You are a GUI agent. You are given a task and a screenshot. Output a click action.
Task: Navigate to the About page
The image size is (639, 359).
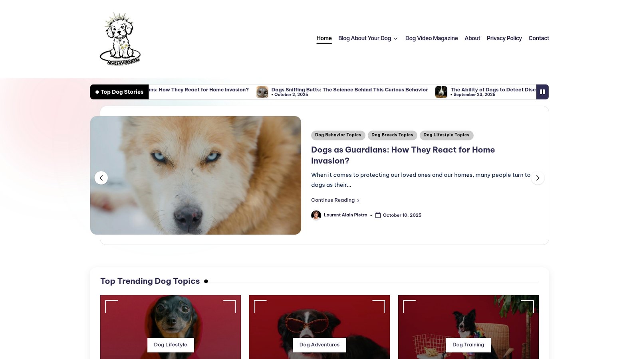click(x=472, y=38)
